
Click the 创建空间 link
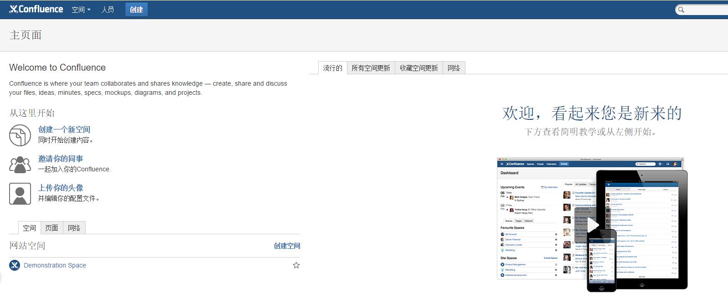tap(287, 246)
